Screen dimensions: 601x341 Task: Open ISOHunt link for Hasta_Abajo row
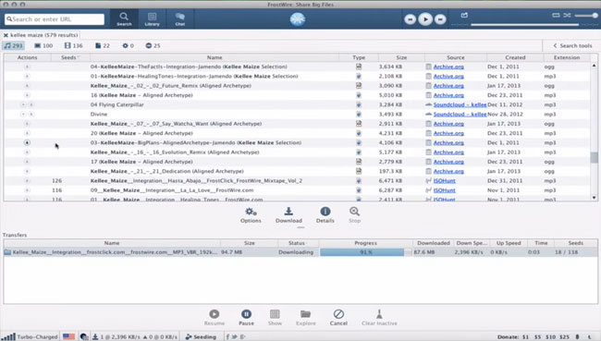point(444,181)
